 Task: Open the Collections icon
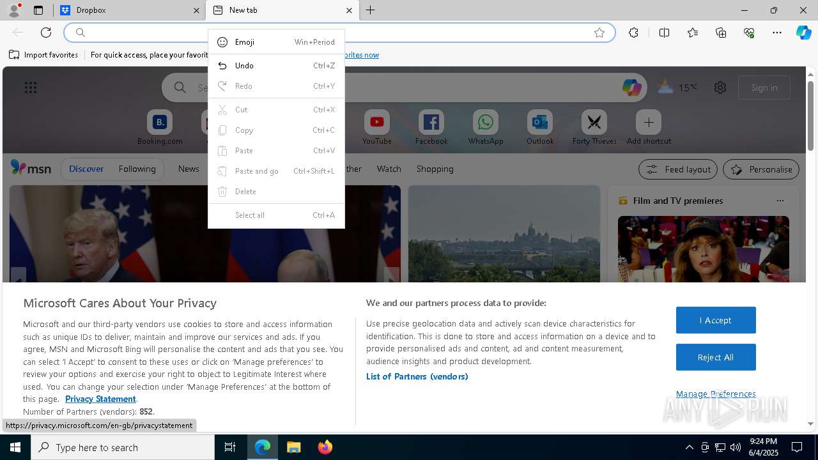coord(721,33)
